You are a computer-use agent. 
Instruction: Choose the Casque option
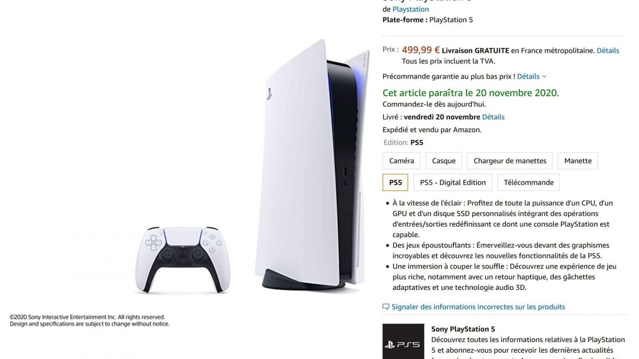444,161
